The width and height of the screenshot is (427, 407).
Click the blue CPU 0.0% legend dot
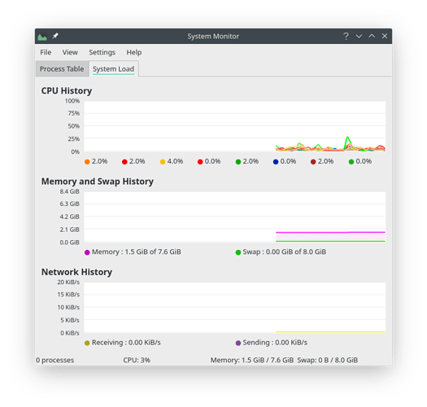coord(276,162)
